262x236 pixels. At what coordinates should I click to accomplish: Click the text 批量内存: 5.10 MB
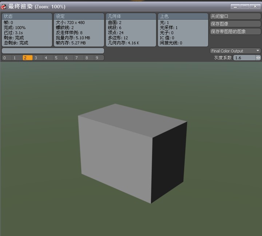click(73, 38)
